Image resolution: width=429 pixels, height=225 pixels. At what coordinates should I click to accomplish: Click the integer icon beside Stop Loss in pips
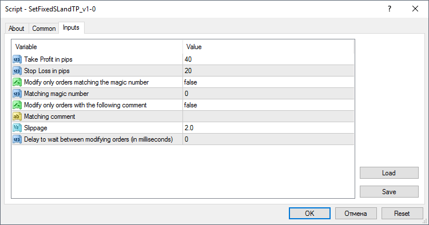[x=17, y=71]
